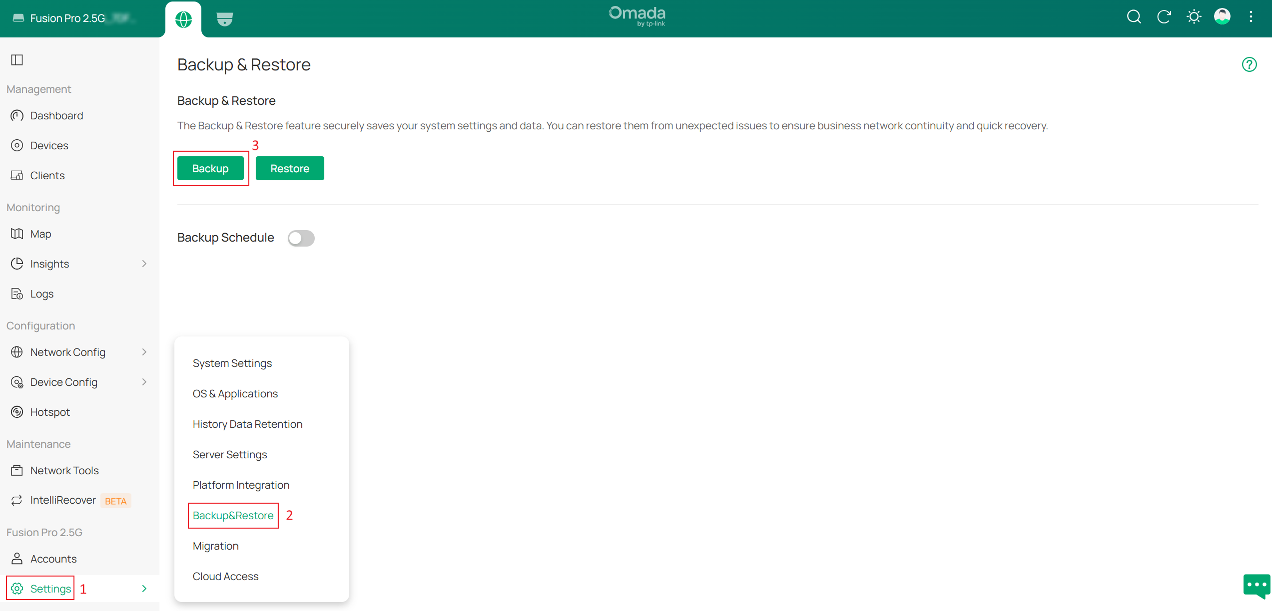Screen dimensions: 1272x611
Task: Click the IntelliRecover arrows icon
Action: pyautogui.click(x=17, y=500)
